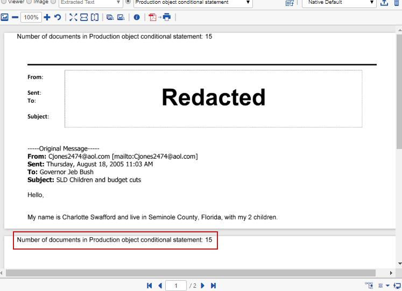The height and width of the screenshot is (291, 402).
Task: Click the pop-out viewer icon at bottom right
Action: [x=397, y=286]
